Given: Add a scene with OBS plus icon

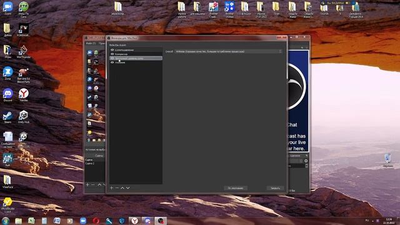Looking at the screenshot, I should coord(87,184).
